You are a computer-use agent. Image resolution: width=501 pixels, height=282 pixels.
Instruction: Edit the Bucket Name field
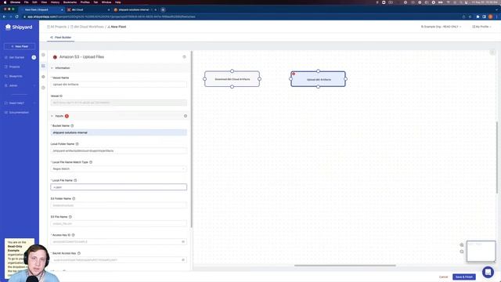(118, 132)
